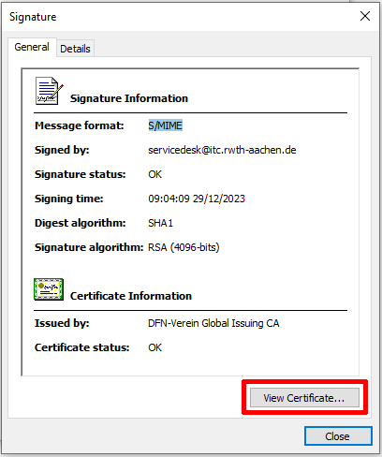382x457 pixels.
Task: Switch to the Details tab
Action: click(x=75, y=49)
